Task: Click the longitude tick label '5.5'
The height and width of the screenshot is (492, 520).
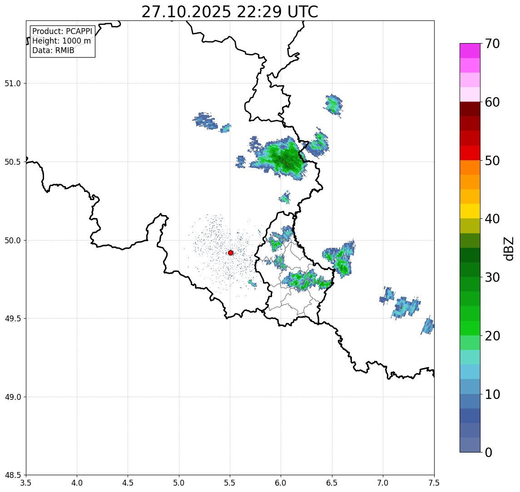Action: click(230, 483)
